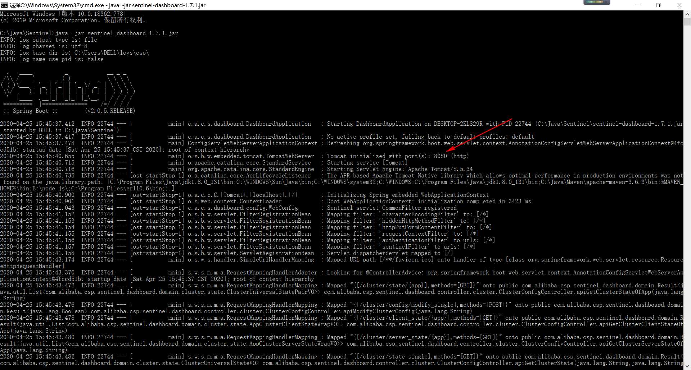The height and width of the screenshot is (370, 691).
Task: Restore down the cmd.exe window
Action: pos(658,5)
